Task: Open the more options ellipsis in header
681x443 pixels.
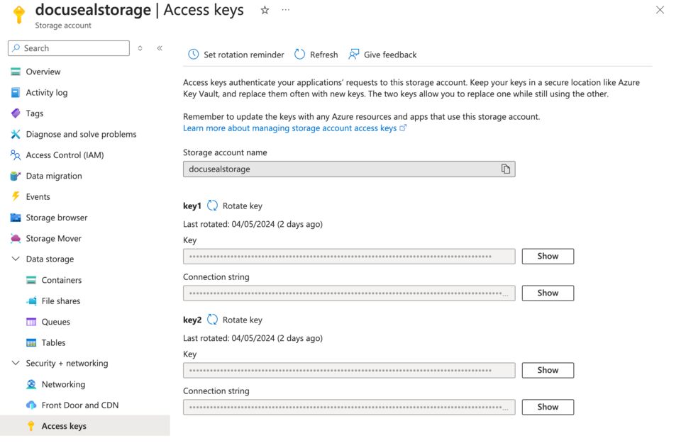Action: 285,9
